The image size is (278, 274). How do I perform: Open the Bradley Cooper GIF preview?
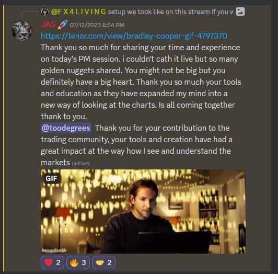[x=143, y=211]
